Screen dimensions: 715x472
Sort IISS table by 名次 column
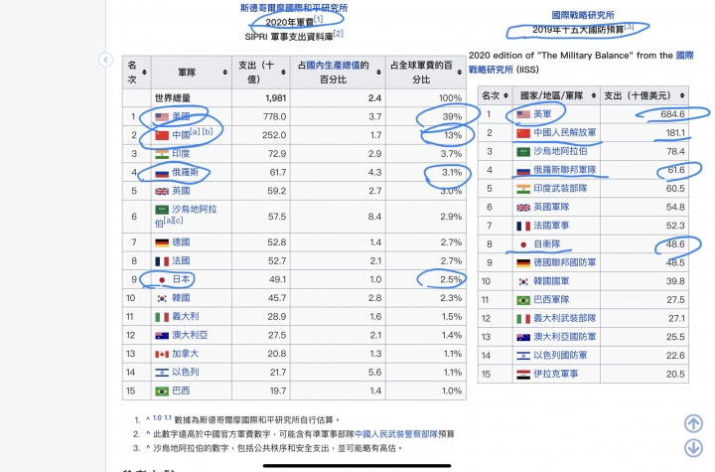point(505,95)
